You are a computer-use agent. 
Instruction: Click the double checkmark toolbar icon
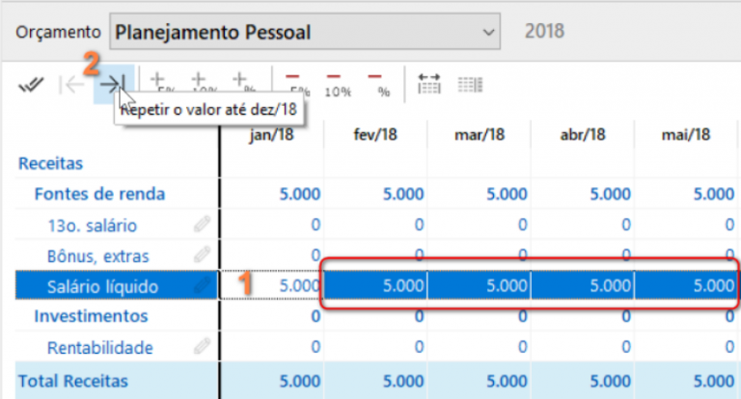[30, 85]
